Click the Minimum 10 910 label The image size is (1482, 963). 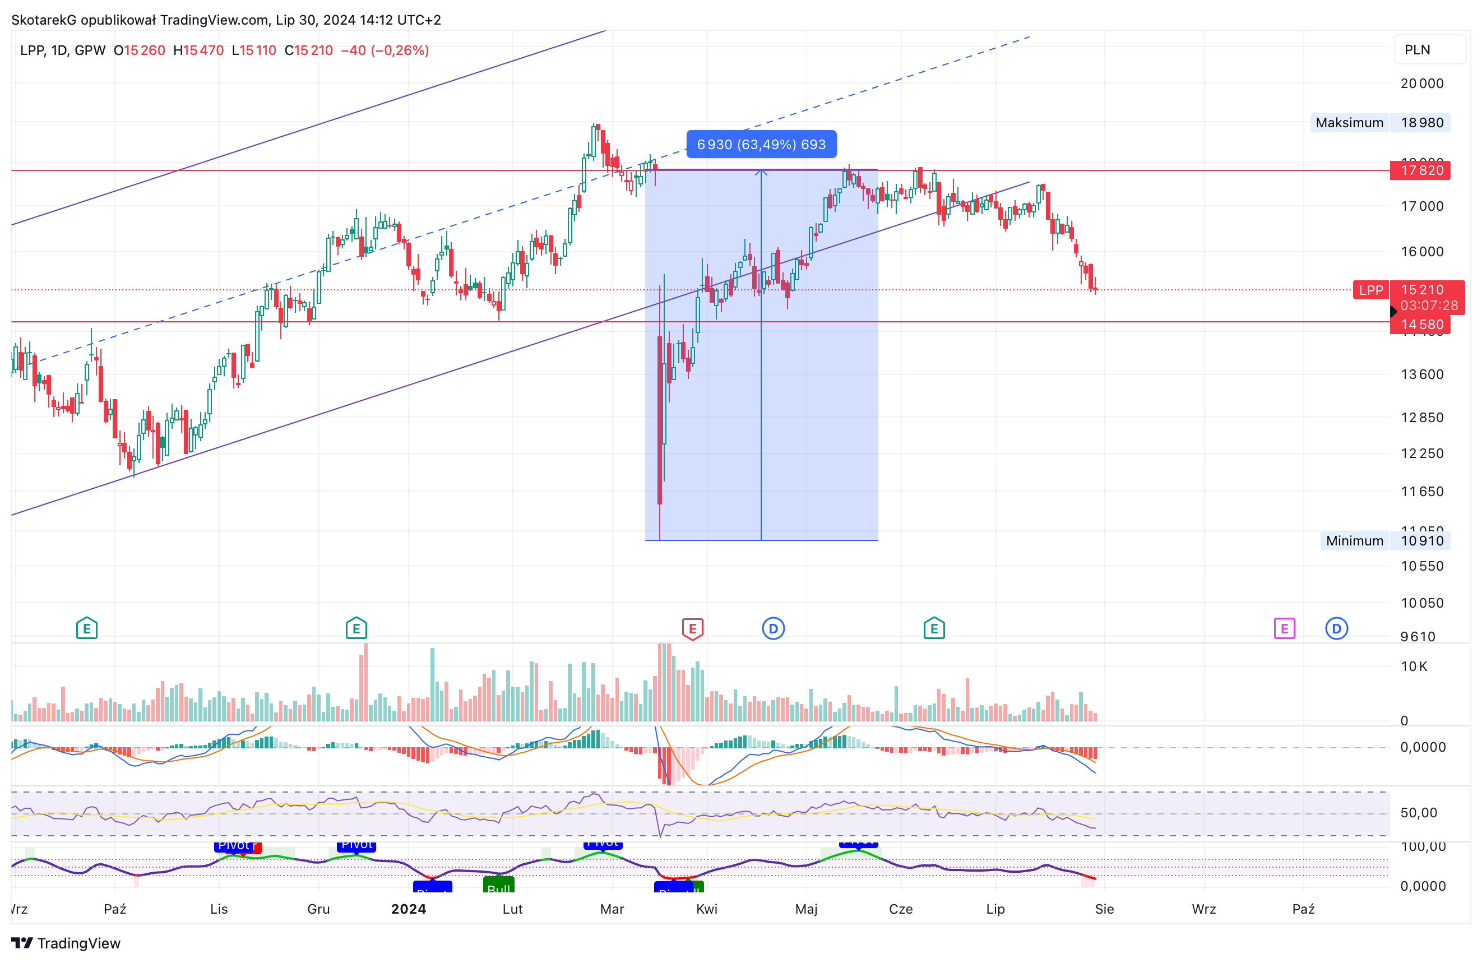1385,541
